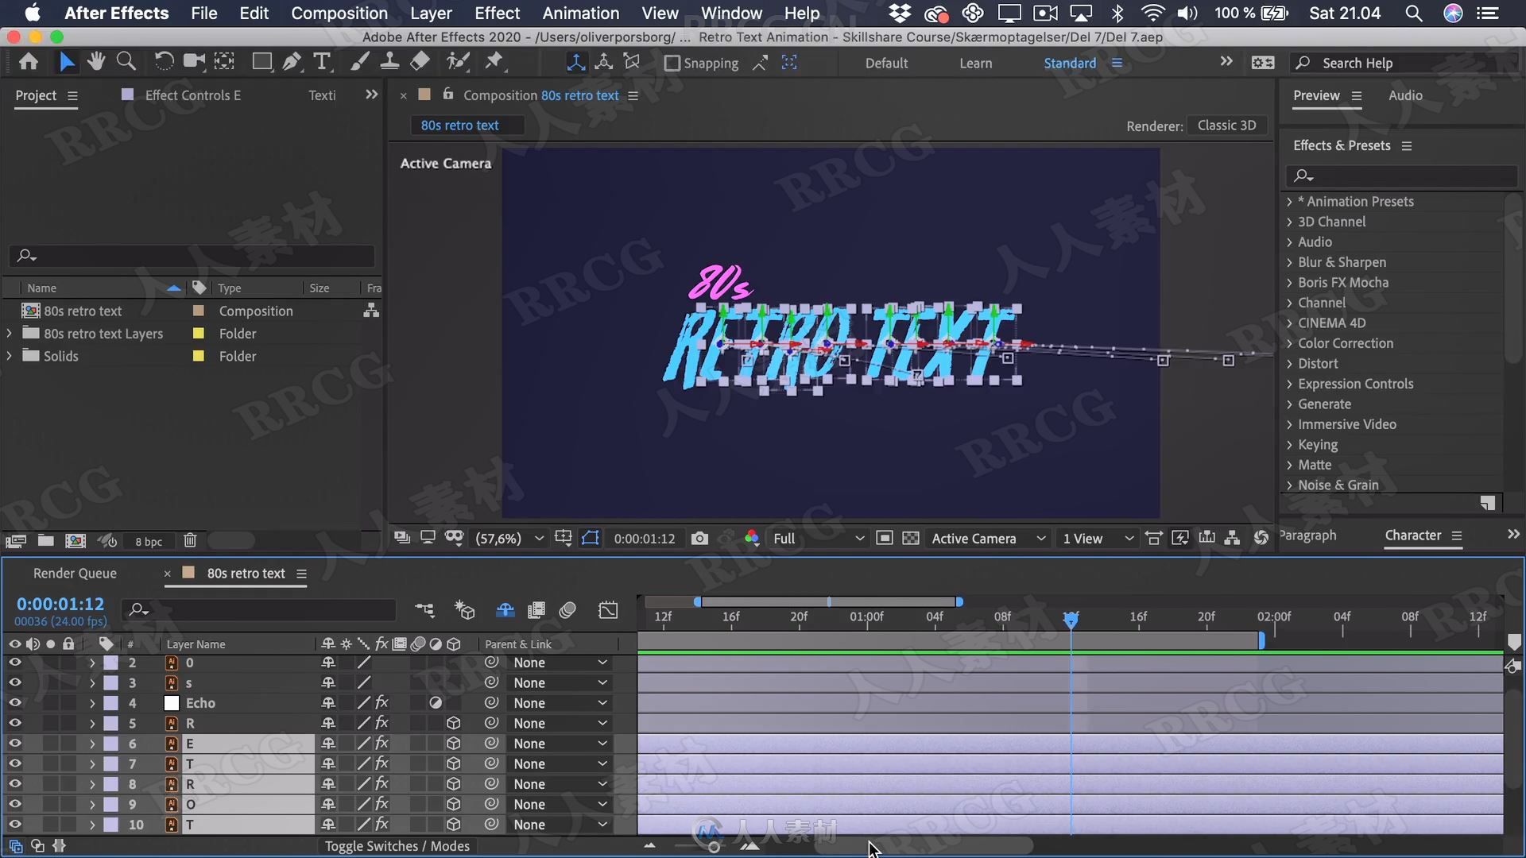Screen dimensions: 1526x858
Task: Expand layer 9 O properties
Action: click(x=92, y=803)
